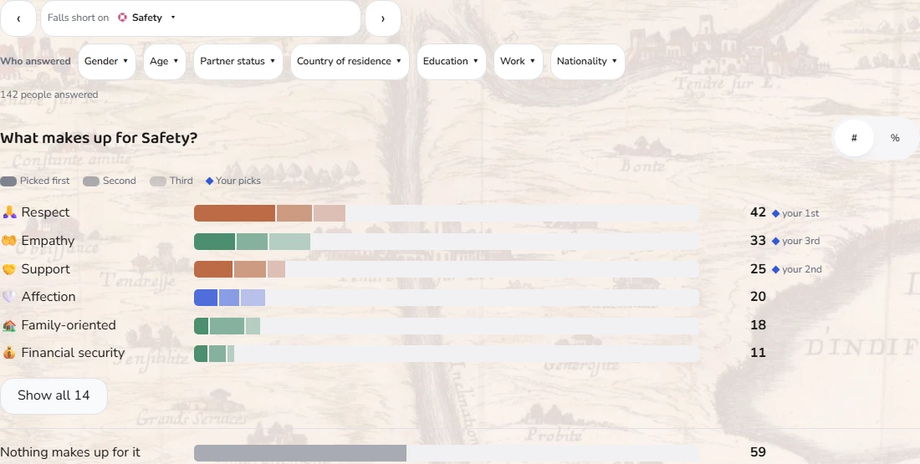Click the count 20 for Affection
The image size is (920, 464).
coord(758,297)
